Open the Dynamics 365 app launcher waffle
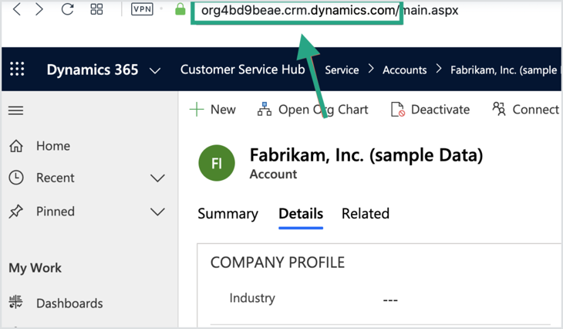Screen dimensions: 563x329 [x=17, y=69]
